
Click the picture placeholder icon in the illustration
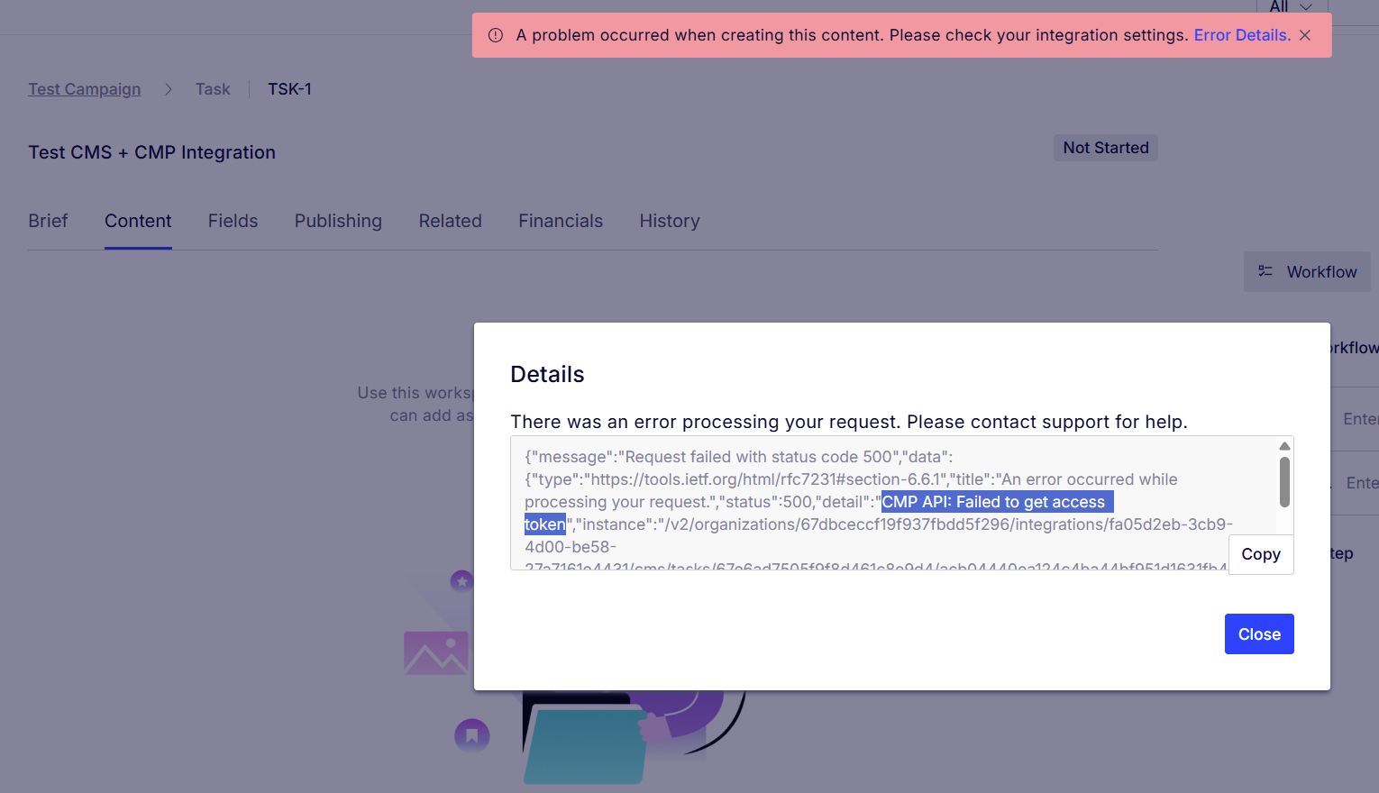[x=435, y=653]
